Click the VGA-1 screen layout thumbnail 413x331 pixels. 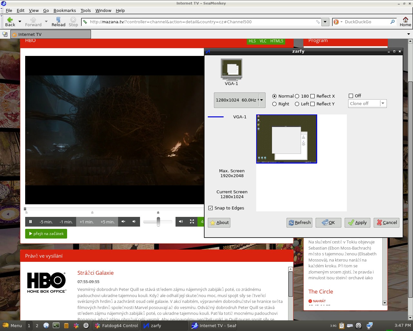(x=287, y=139)
